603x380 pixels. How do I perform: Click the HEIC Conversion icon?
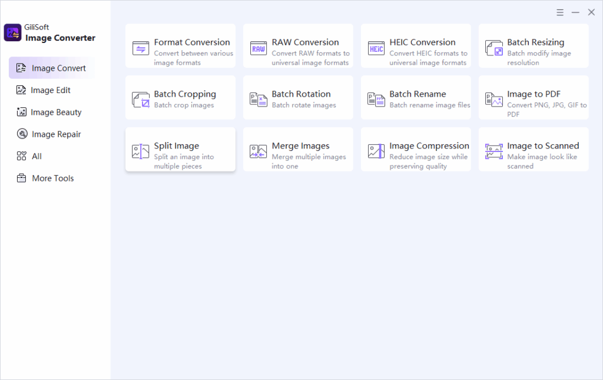(376, 48)
